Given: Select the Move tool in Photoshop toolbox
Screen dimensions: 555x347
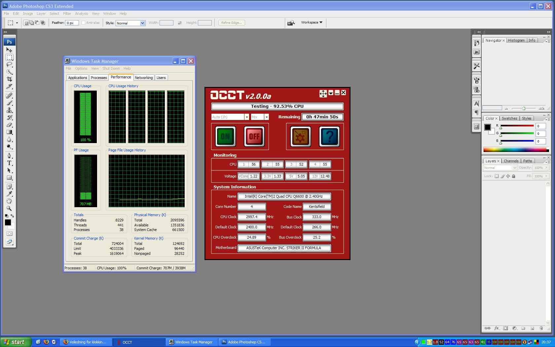Looking at the screenshot, I should coord(9,50).
